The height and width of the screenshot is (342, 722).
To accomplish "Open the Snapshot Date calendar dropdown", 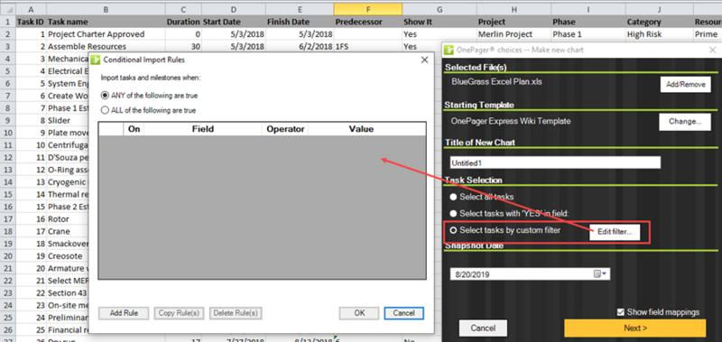I will 600,274.
